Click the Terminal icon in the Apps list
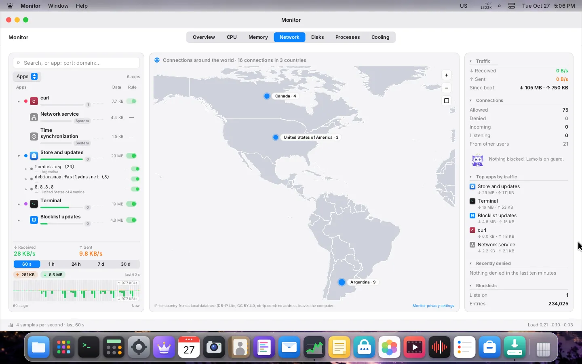Screen dimensions: 582x364 (34, 204)
